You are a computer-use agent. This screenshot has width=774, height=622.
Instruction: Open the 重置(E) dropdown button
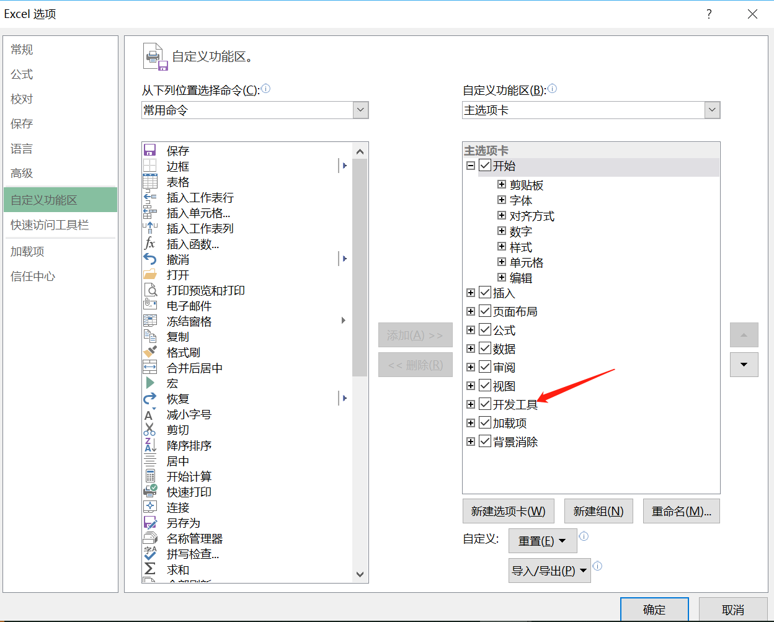543,541
